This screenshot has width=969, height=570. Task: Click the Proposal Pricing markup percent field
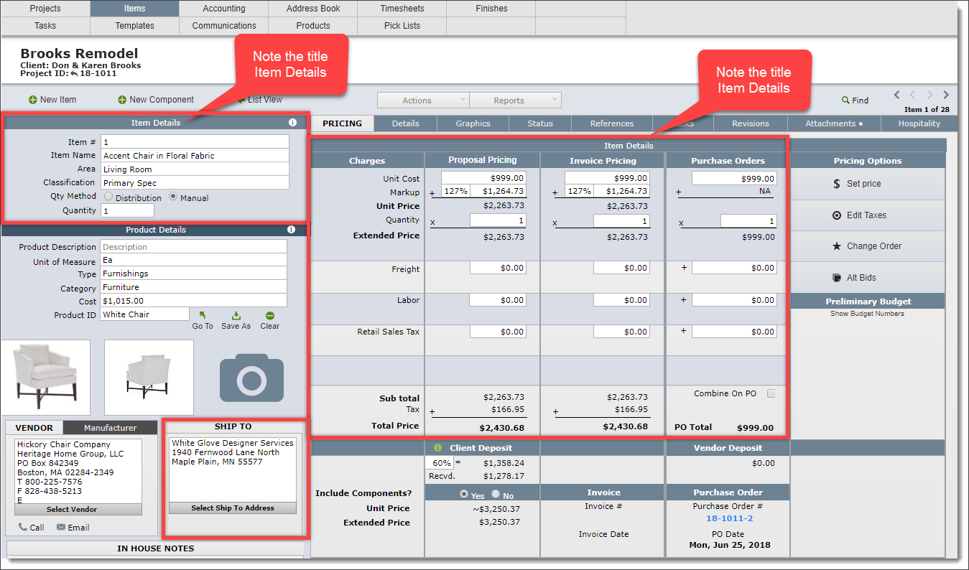tap(455, 191)
